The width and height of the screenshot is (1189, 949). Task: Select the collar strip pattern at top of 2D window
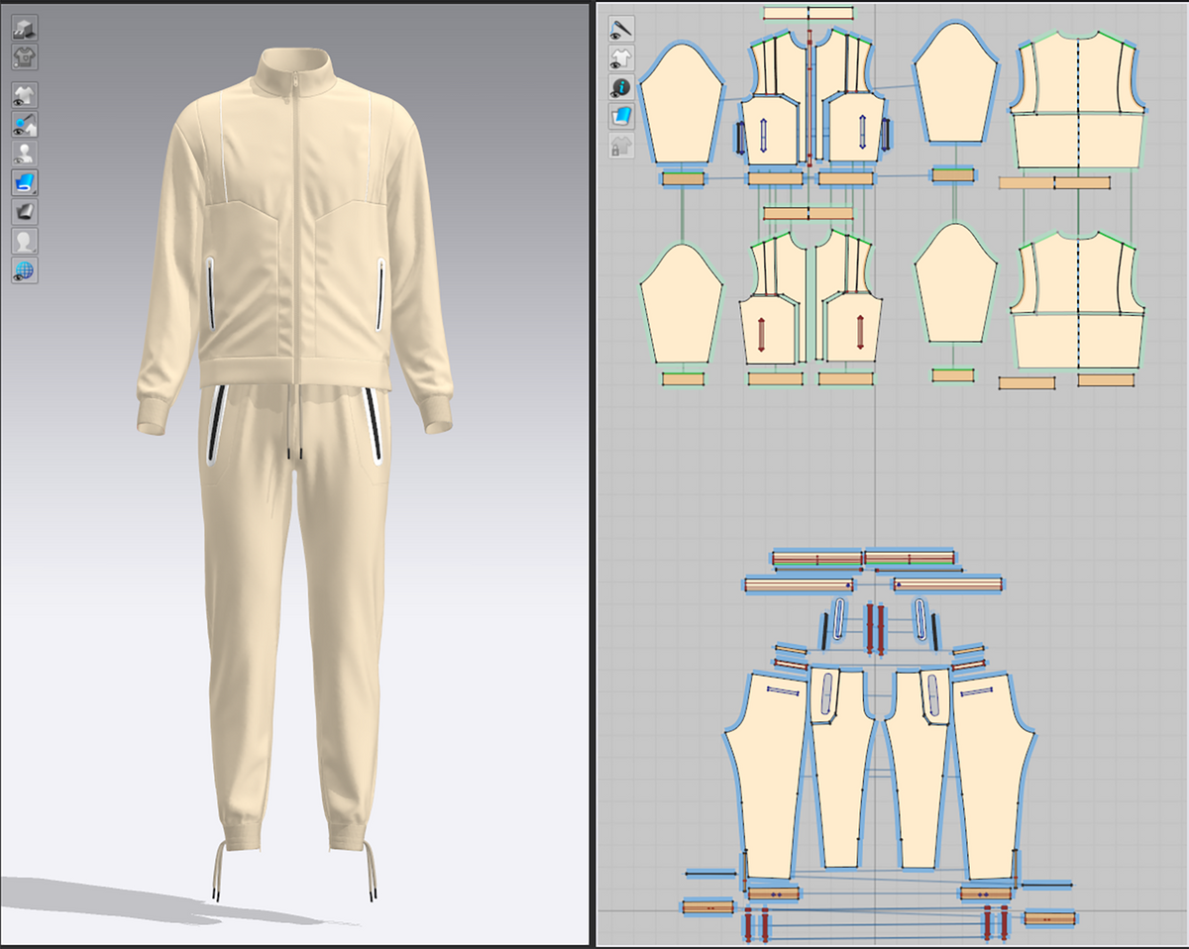pos(810,13)
